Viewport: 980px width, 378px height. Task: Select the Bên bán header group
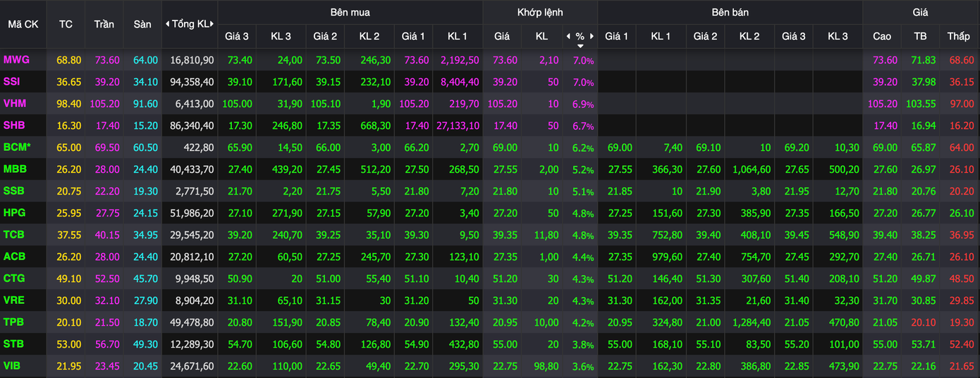tap(730, 12)
